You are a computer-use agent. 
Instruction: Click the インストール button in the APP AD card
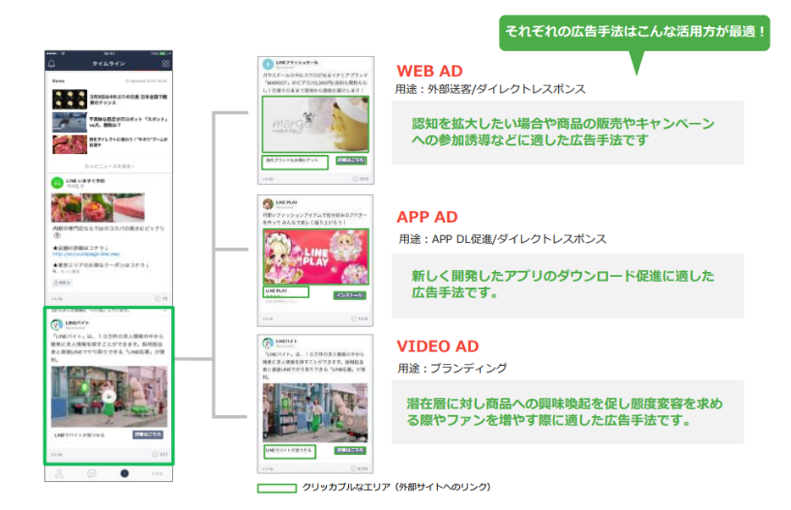pos(350,295)
